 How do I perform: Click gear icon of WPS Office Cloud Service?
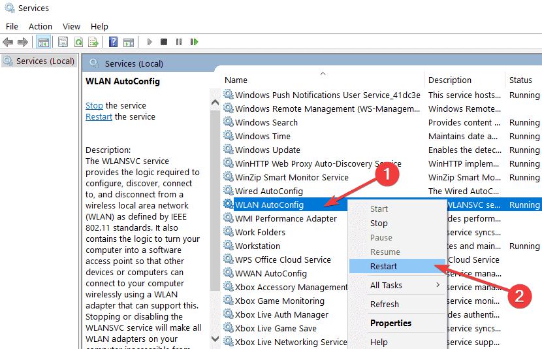point(229,259)
